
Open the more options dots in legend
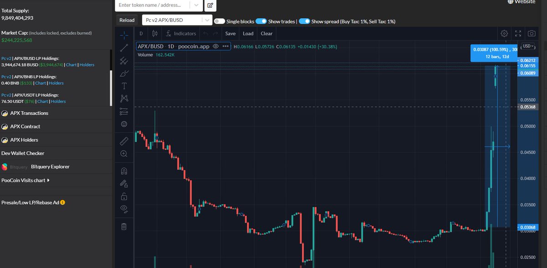click(226, 46)
